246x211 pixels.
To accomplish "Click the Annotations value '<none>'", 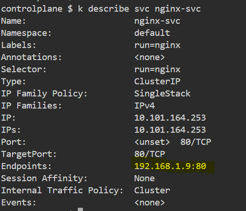I will point(150,57).
